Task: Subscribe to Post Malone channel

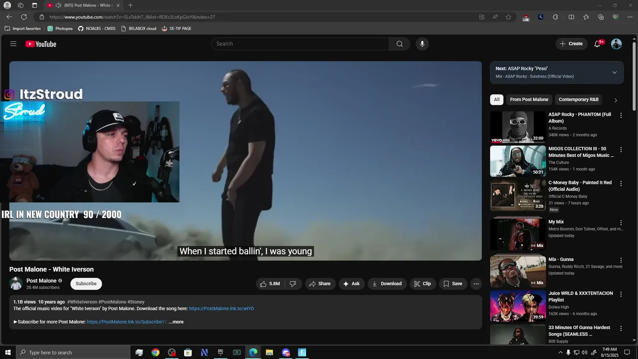Action: 86,284
